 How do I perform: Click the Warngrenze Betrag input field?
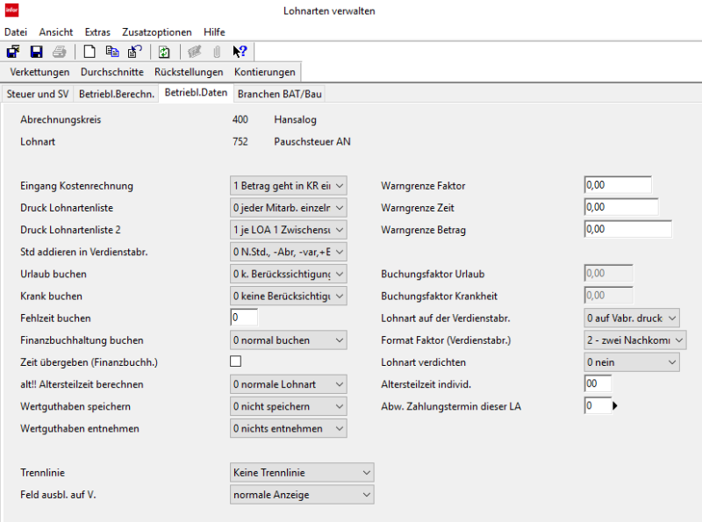627,229
